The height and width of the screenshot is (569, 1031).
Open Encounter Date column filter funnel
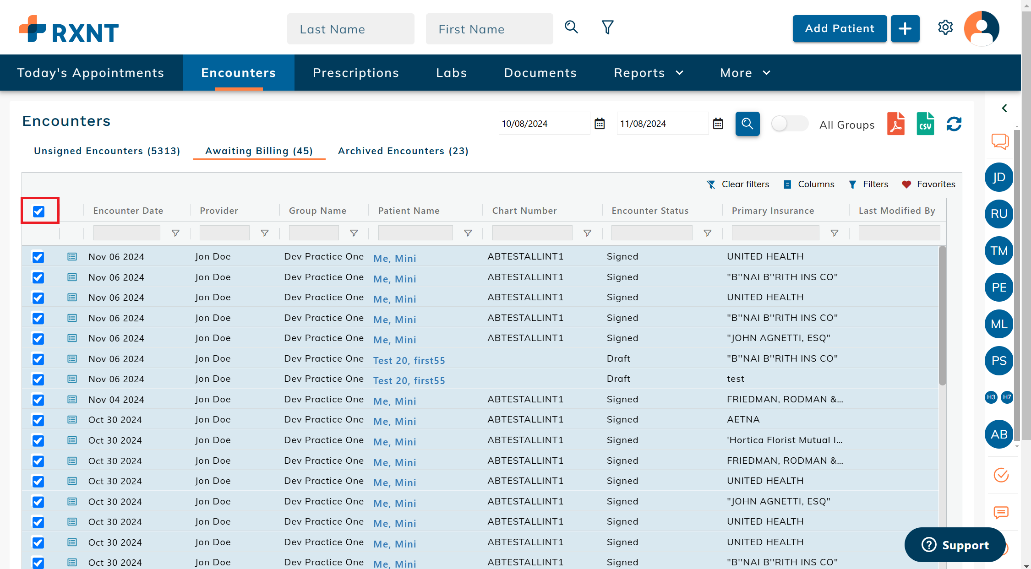coord(175,233)
